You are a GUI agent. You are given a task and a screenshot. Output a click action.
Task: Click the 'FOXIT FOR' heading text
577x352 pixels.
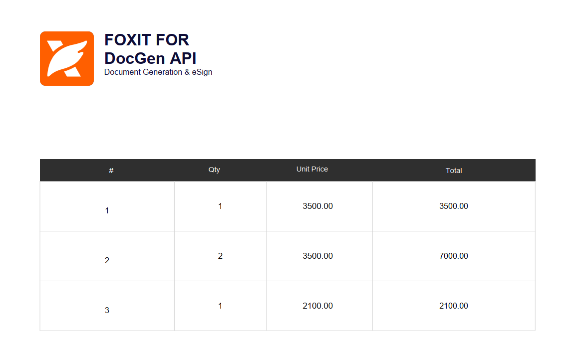pyautogui.click(x=146, y=40)
